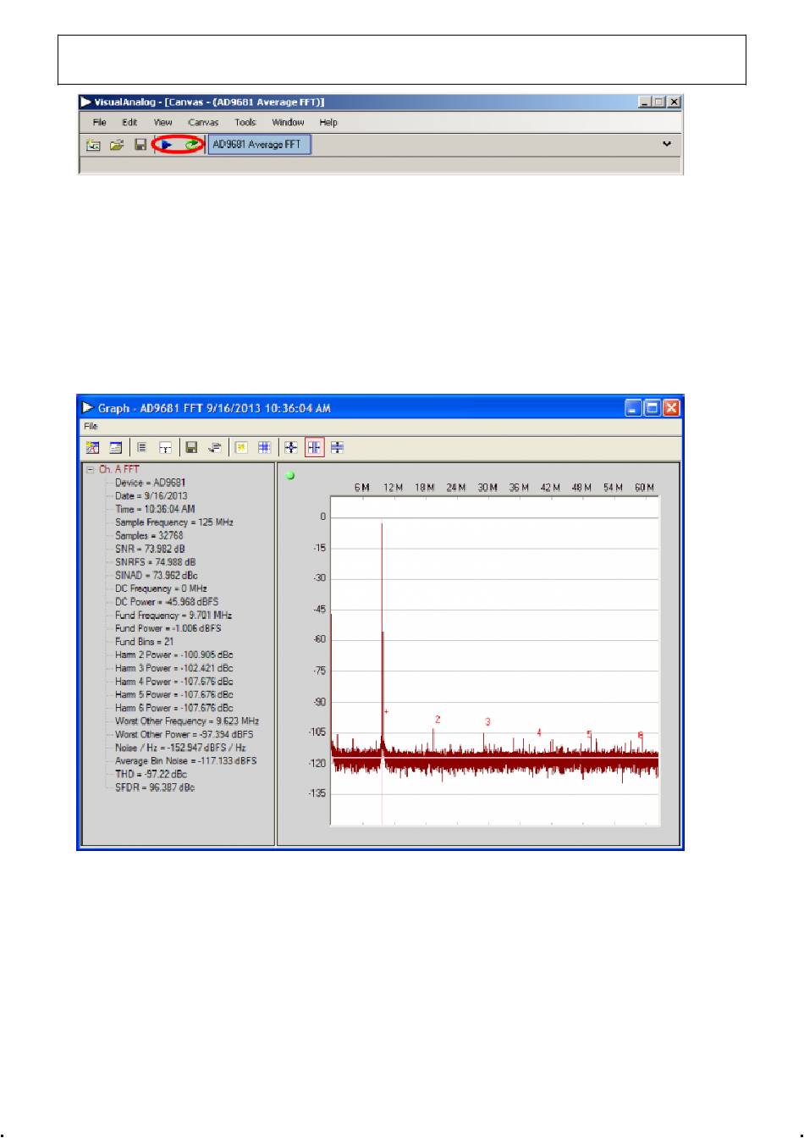Click the four-way zoom arrows icon
This screenshot has height=1138, width=804.
pyautogui.click(x=291, y=447)
